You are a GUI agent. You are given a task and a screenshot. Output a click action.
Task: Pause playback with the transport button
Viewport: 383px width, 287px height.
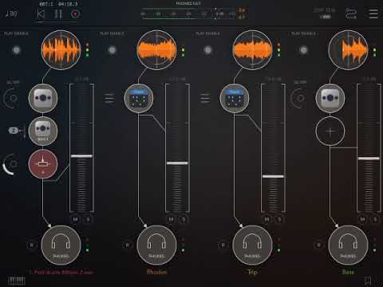click(58, 14)
